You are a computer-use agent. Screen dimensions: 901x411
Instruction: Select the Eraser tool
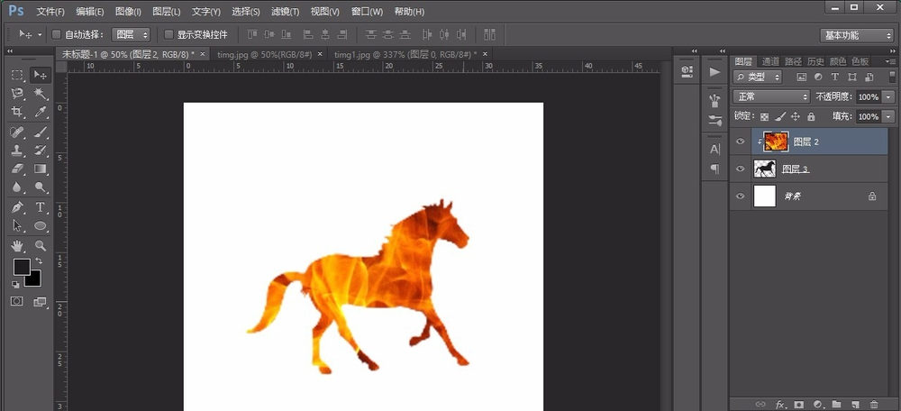(17, 169)
